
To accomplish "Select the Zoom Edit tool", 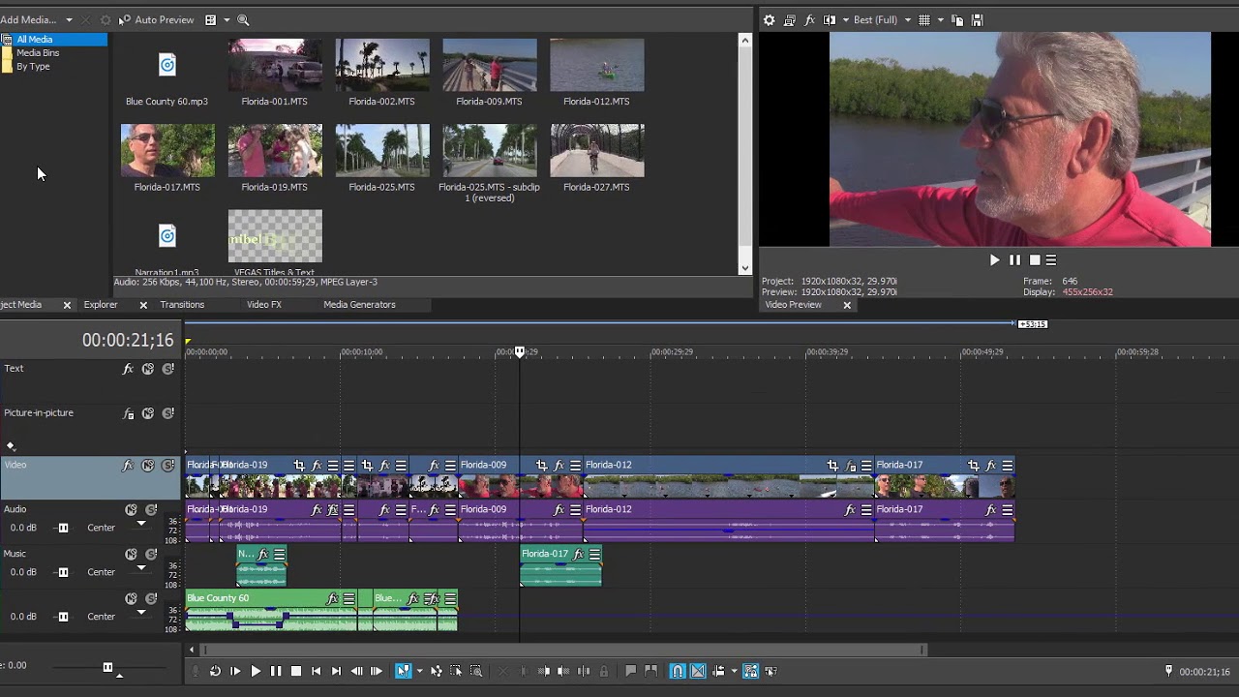I will [x=476, y=671].
